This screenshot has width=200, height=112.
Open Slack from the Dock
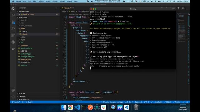pyautogui.click(x=103, y=107)
